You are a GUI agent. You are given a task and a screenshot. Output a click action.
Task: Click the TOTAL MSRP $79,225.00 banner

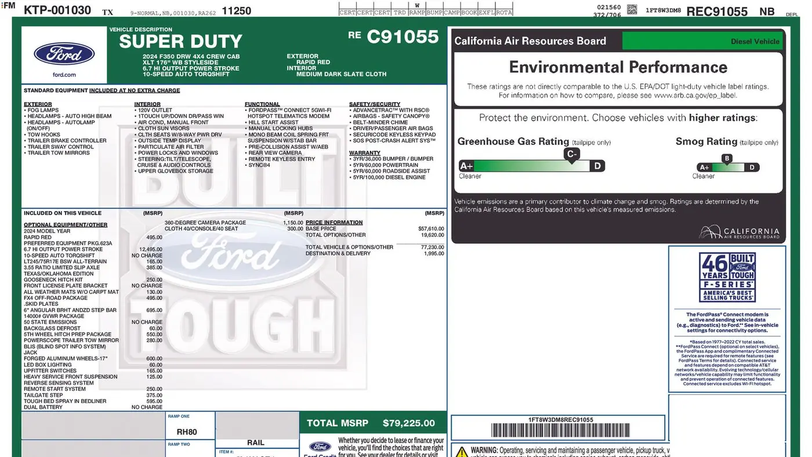(373, 423)
